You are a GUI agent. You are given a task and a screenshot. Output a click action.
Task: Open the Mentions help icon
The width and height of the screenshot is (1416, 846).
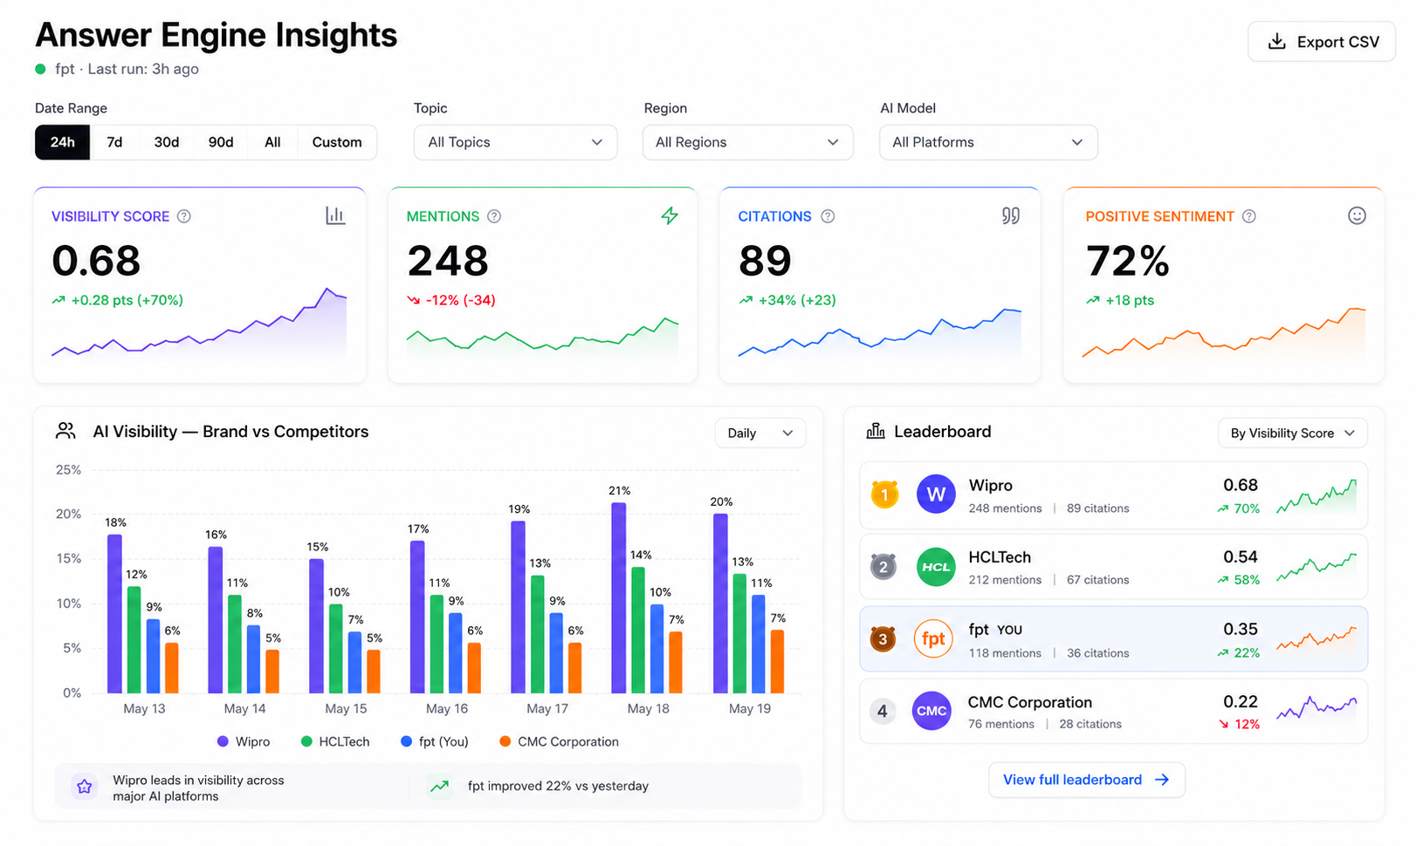click(494, 216)
